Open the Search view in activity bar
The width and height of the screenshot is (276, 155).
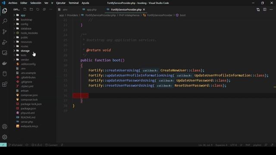point(5,21)
